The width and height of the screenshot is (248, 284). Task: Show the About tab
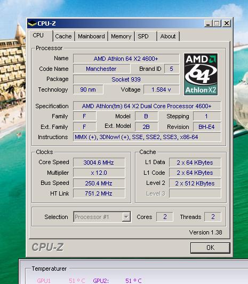tap(168, 36)
